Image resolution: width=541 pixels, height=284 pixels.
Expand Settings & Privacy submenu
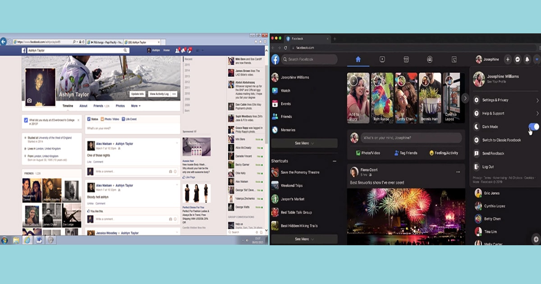505,100
